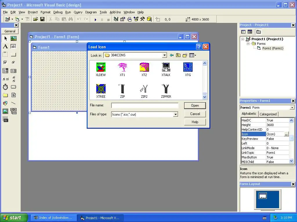Select the Shape tool in toolbox
297x222 pixels.
(x=6, y=103)
